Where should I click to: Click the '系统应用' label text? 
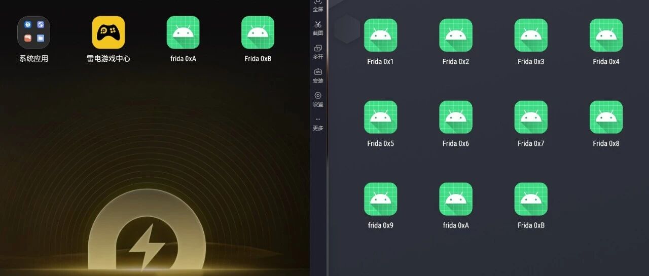(x=33, y=59)
